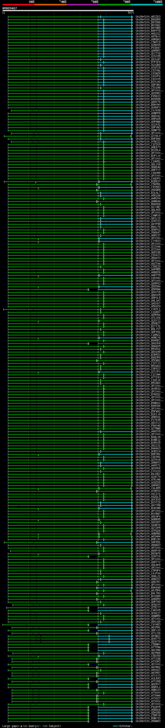Select subject UniRef100_B6K648
Screen dimensions: 165x728
point(148,588)
